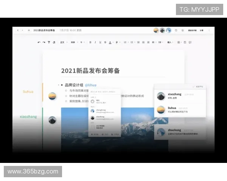Click the @lihua mention link
The height and width of the screenshot is (181, 227).
point(91,85)
